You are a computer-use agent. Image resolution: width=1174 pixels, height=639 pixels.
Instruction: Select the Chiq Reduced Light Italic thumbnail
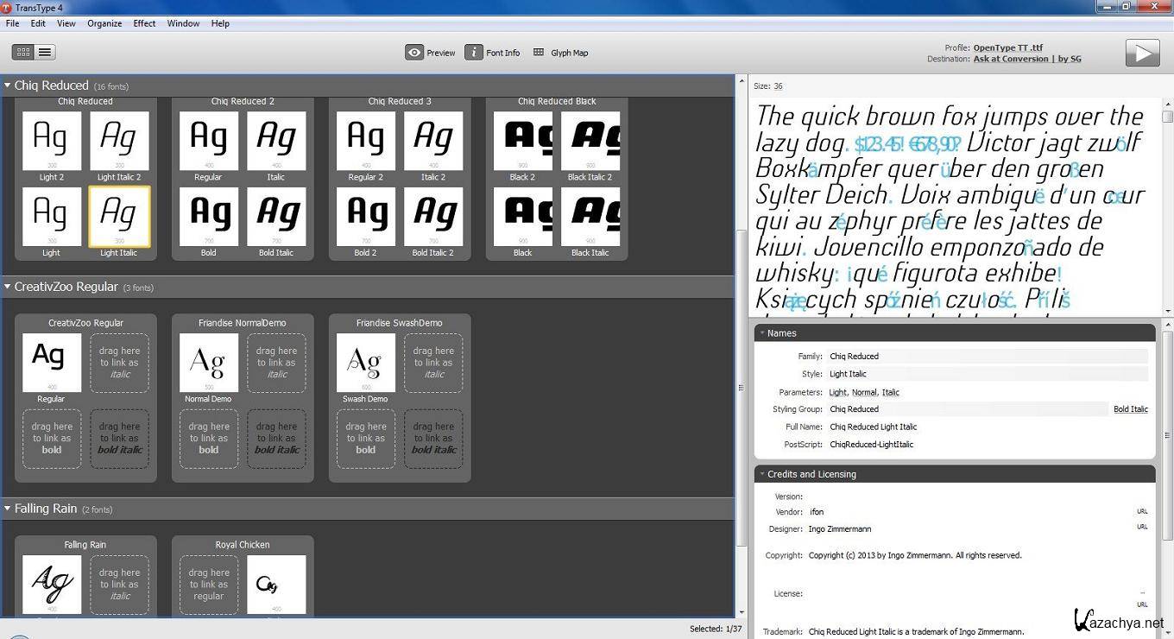click(119, 217)
